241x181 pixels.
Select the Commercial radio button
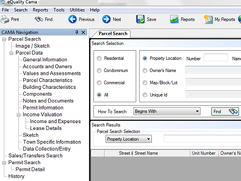pyautogui.click(x=99, y=83)
